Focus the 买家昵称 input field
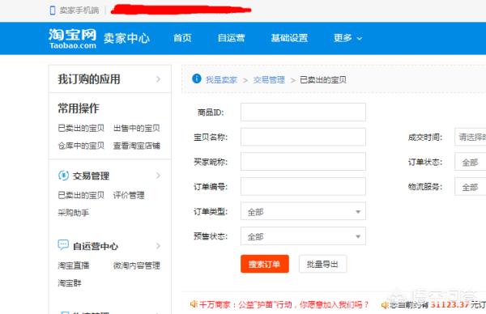486x314 pixels. [303, 162]
